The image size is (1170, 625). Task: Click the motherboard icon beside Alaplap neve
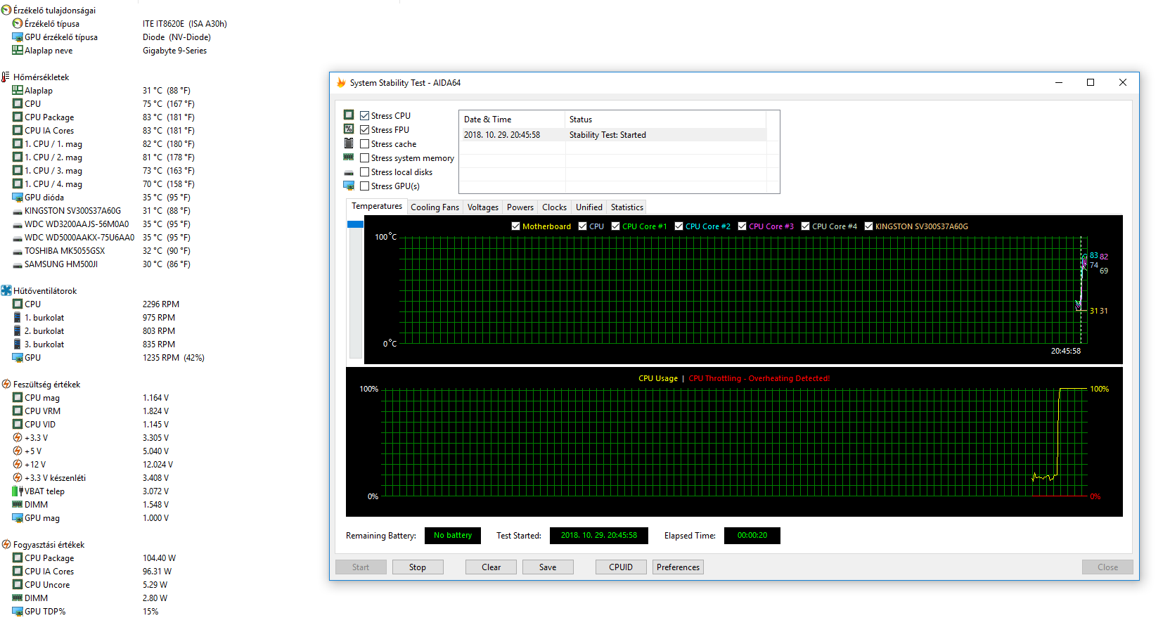tap(18, 51)
